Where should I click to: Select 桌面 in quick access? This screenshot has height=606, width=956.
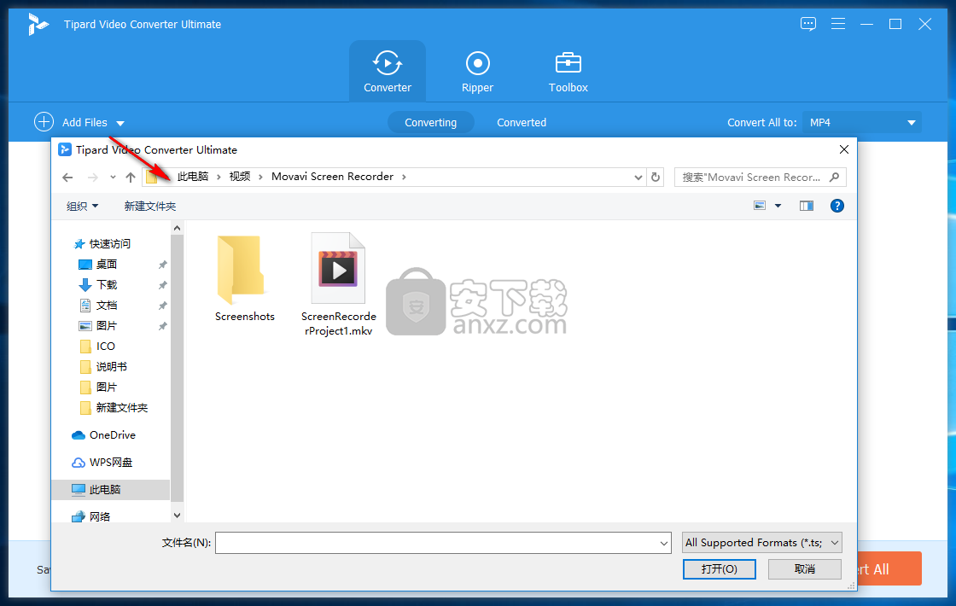click(x=98, y=265)
